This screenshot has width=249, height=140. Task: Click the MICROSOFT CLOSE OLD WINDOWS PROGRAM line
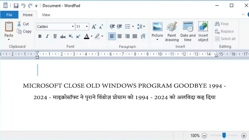(124, 86)
